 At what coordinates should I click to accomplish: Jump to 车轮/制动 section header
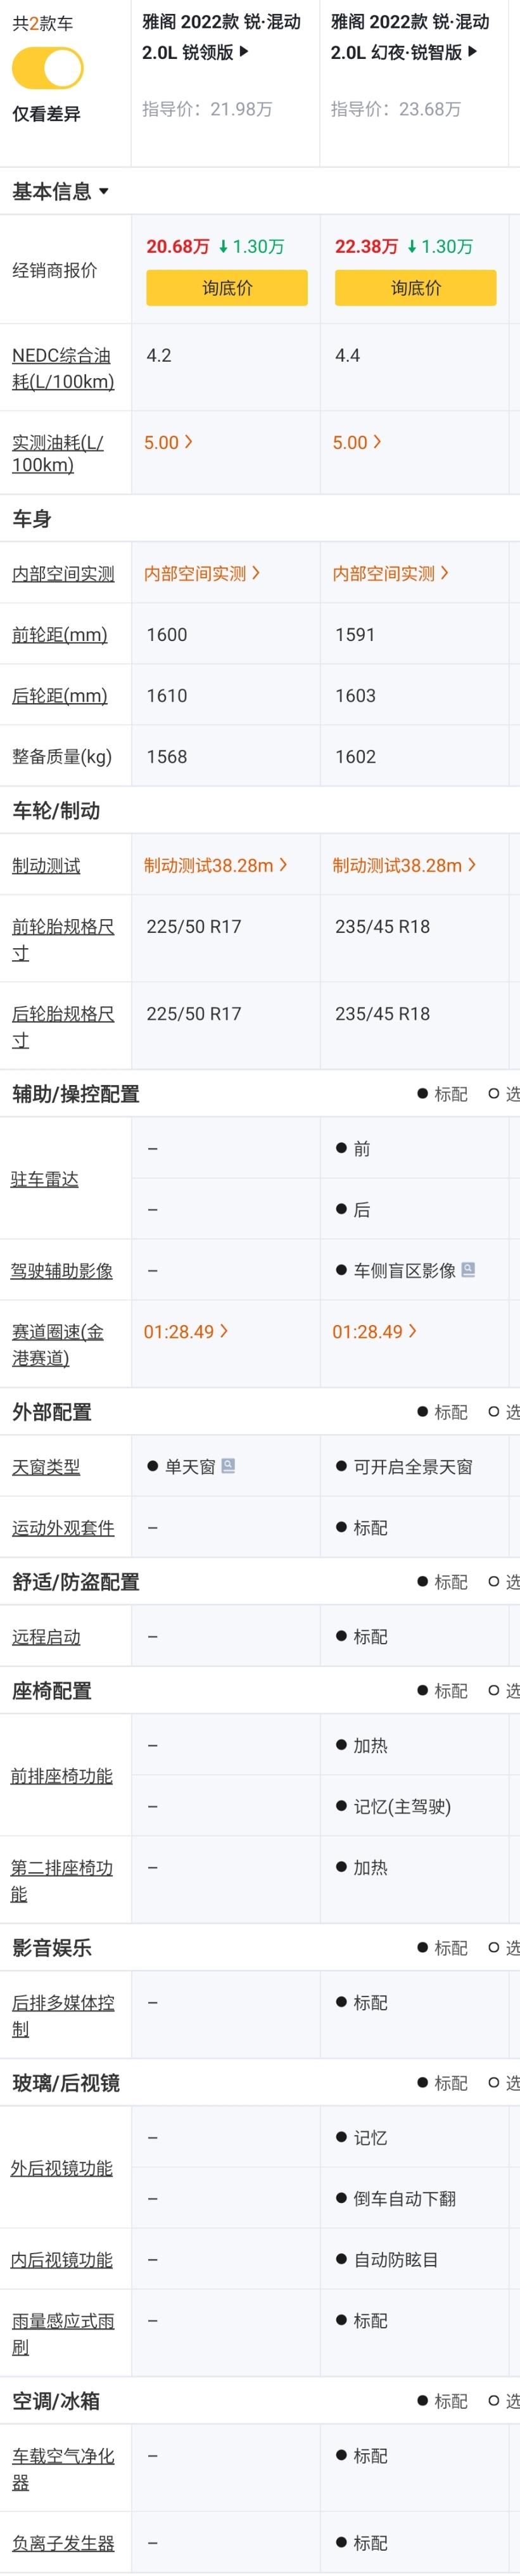pos(56,810)
